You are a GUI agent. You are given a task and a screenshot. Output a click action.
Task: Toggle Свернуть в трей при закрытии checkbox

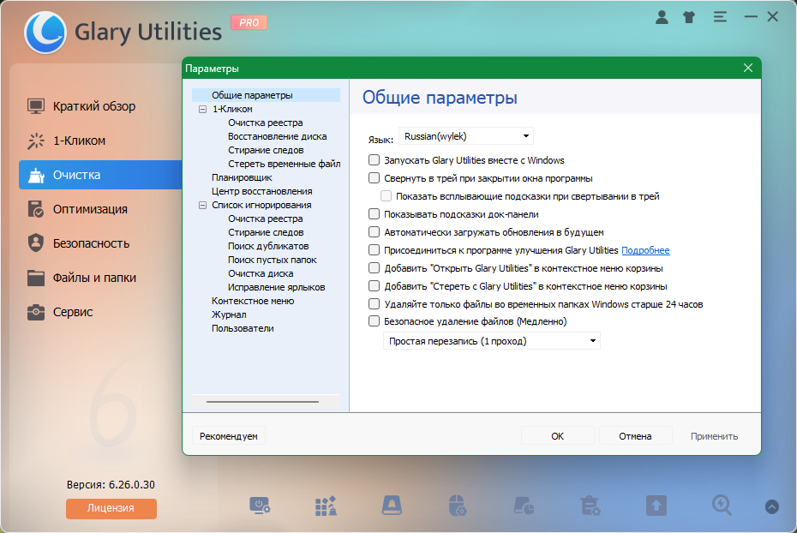[x=375, y=178]
